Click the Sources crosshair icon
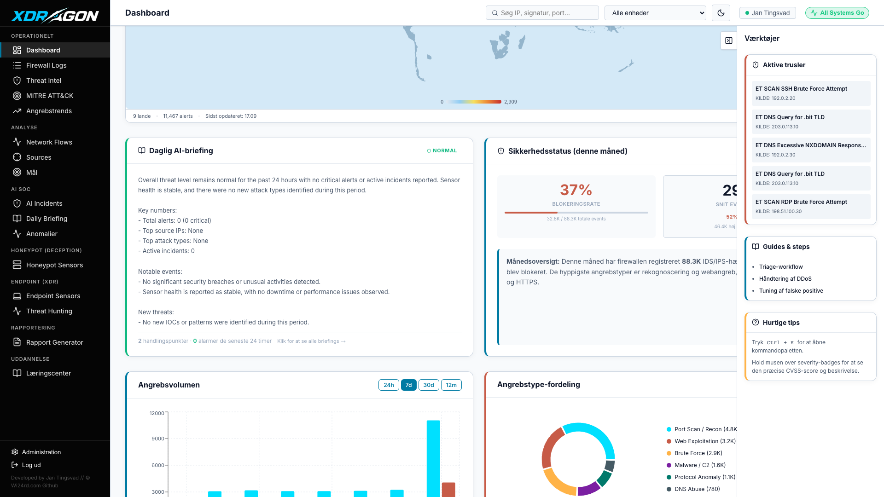The width and height of the screenshot is (884, 497). (x=17, y=157)
